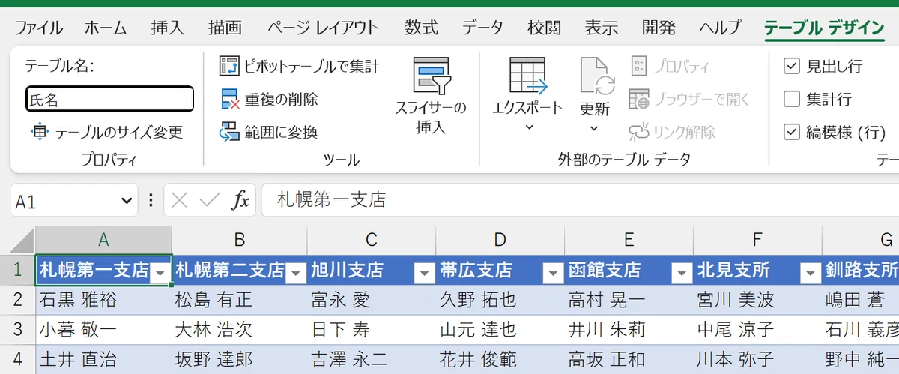
Task: Click the table Properties (プロパティ) icon
Action: 639,66
